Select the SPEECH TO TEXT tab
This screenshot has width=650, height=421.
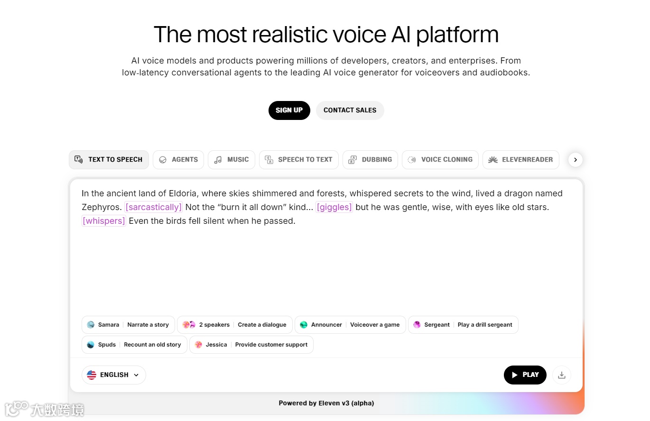tap(299, 160)
